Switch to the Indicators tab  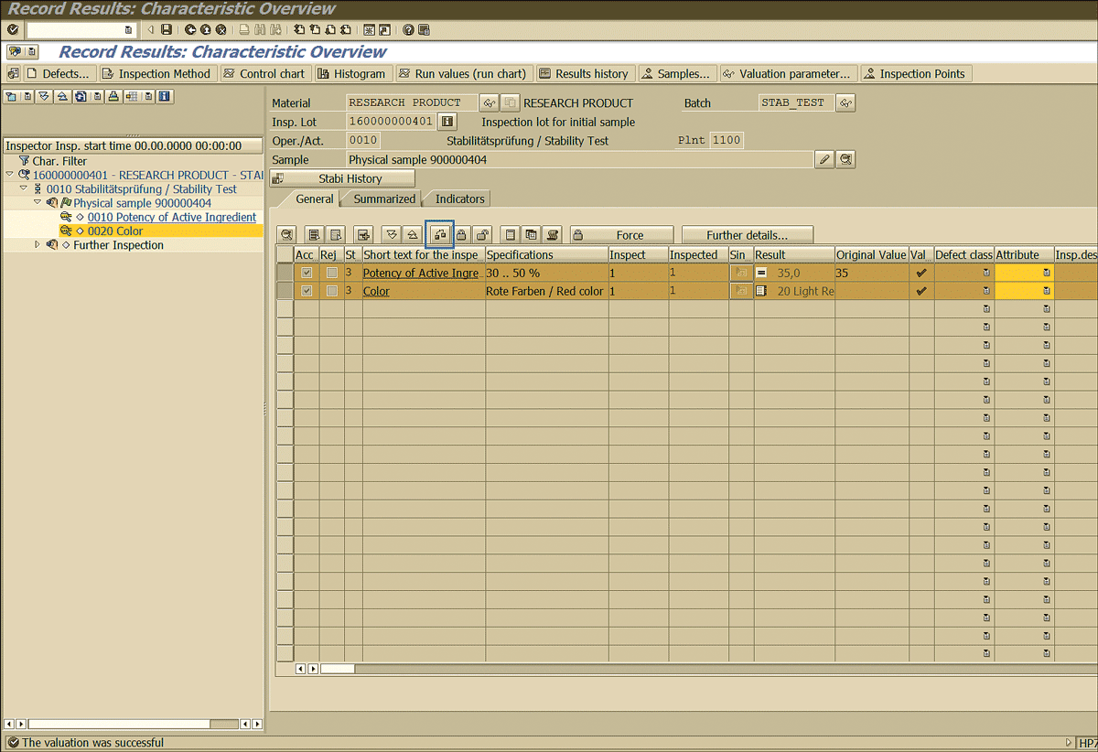(x=460, y=199)
